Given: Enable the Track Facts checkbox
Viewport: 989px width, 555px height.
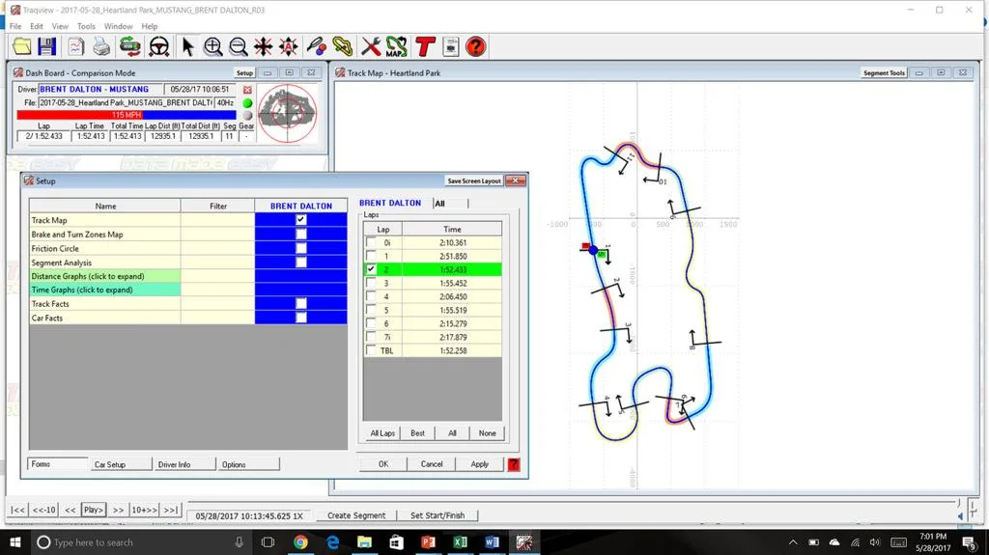Looking at the screenshot, I should click(301, 303).
